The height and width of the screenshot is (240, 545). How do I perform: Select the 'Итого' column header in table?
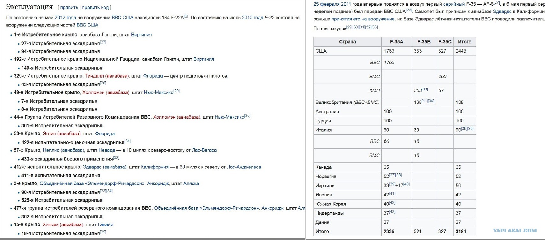[464, 42]
